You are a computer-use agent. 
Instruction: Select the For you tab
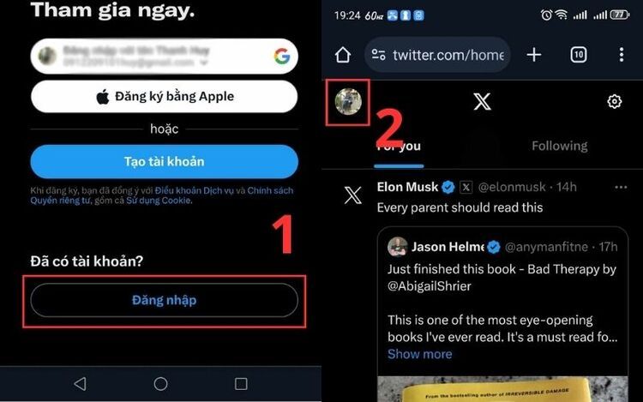[399, 147]
